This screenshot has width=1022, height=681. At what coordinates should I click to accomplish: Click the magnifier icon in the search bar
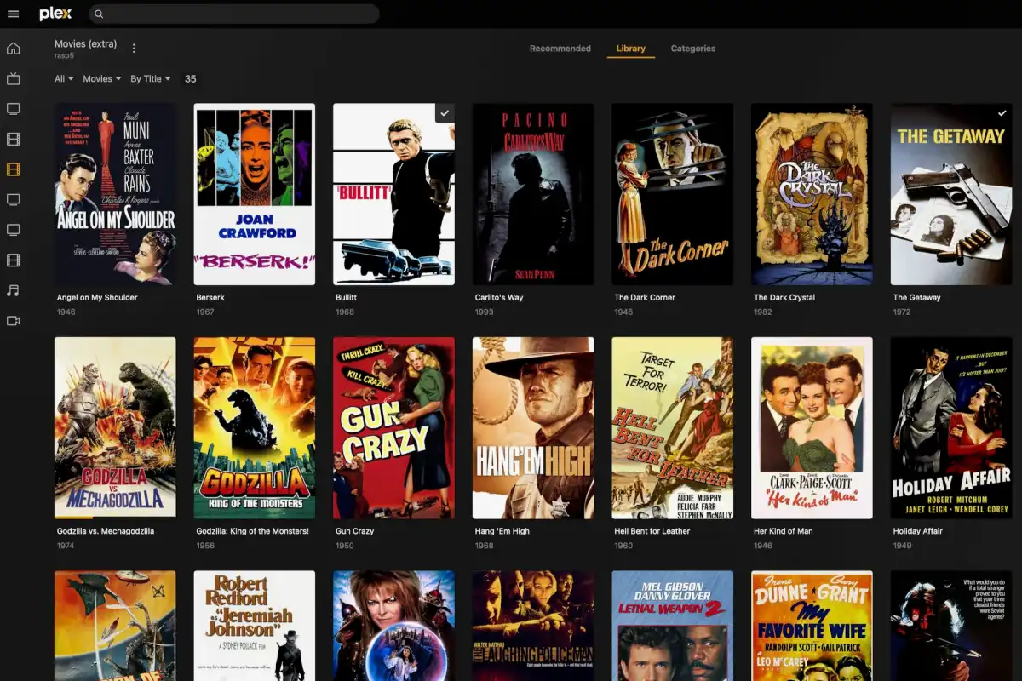tap(99, 14)
